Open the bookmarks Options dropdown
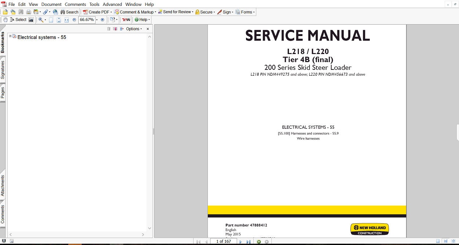 tap(134, 29)
